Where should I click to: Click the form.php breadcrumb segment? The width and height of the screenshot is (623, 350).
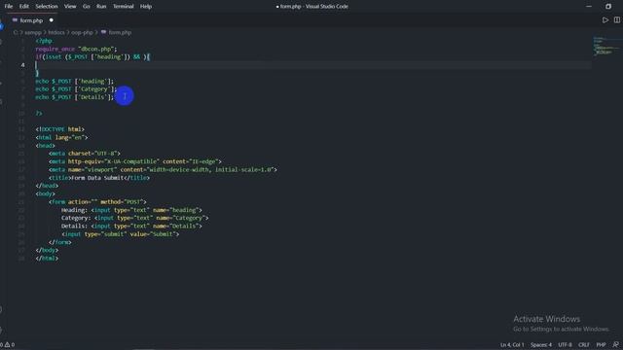click(116, 32)
